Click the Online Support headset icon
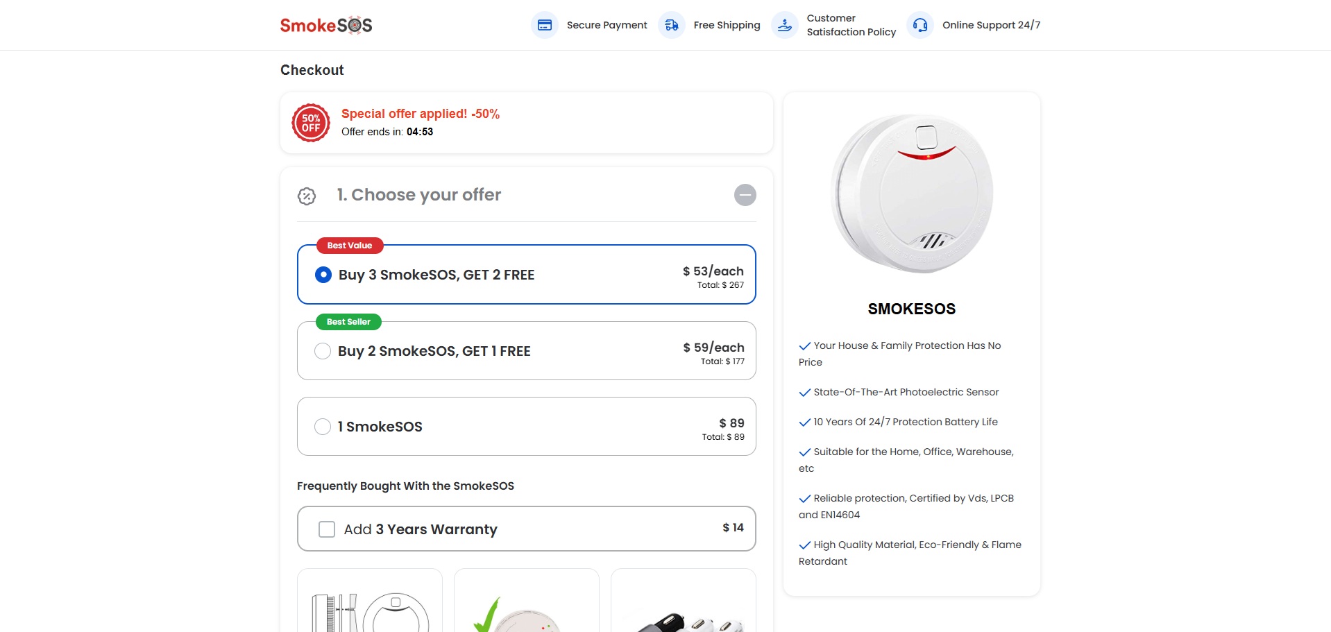Screen dimensions: 1331x632 coord(920,26)
